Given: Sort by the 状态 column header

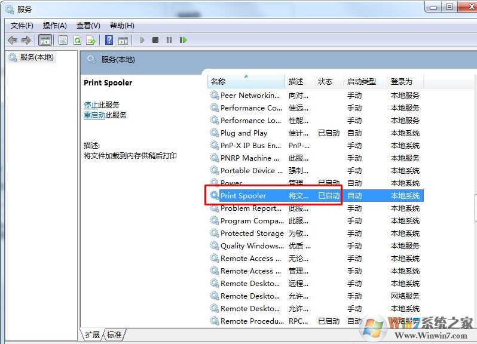Looking at the screenshot, I should [328, 81].
